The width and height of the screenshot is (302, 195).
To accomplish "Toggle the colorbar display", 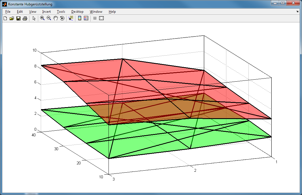I will [x=80, y=18].
